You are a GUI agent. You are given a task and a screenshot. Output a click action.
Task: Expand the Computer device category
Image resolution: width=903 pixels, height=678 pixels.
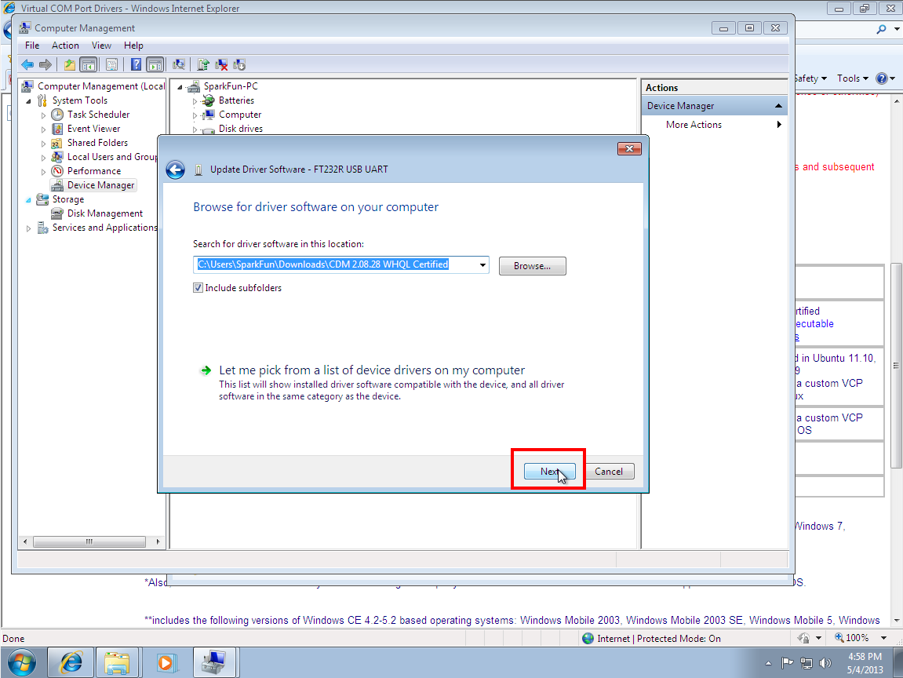click(x=195, y=115)
